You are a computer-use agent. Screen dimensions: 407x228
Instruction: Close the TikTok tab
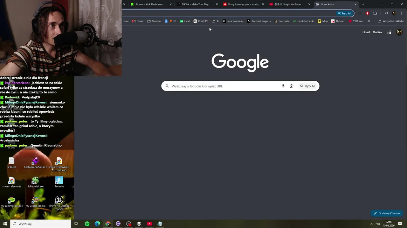(x=217, y=4)
